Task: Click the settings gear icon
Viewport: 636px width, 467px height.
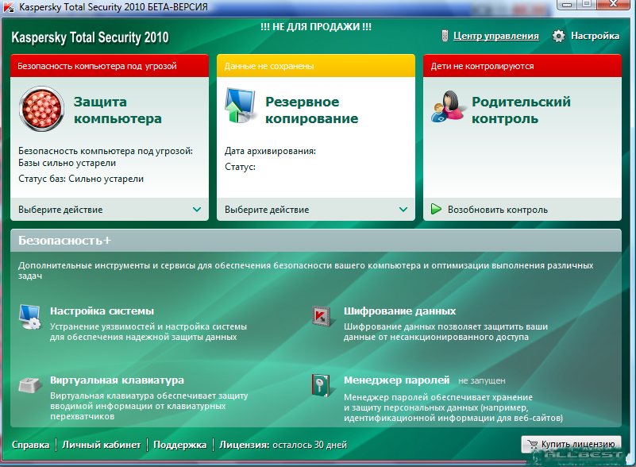Action: click(558, 36)
